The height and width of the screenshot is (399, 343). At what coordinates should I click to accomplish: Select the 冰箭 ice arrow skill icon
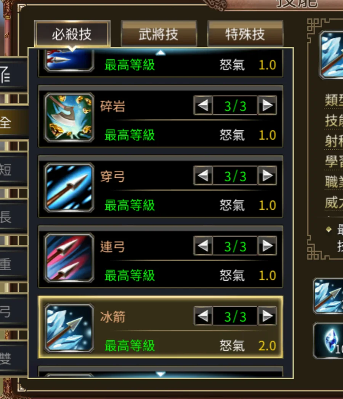(x=69, y=328)
